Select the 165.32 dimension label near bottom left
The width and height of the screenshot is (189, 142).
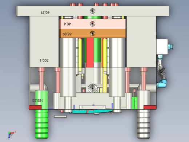click(37, 100)
